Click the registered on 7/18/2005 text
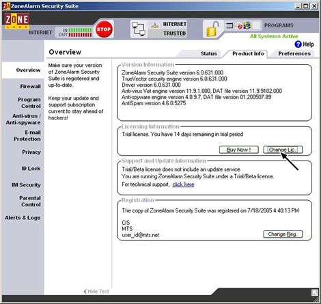This screenshot has height=304, width=321. (210, 210)
